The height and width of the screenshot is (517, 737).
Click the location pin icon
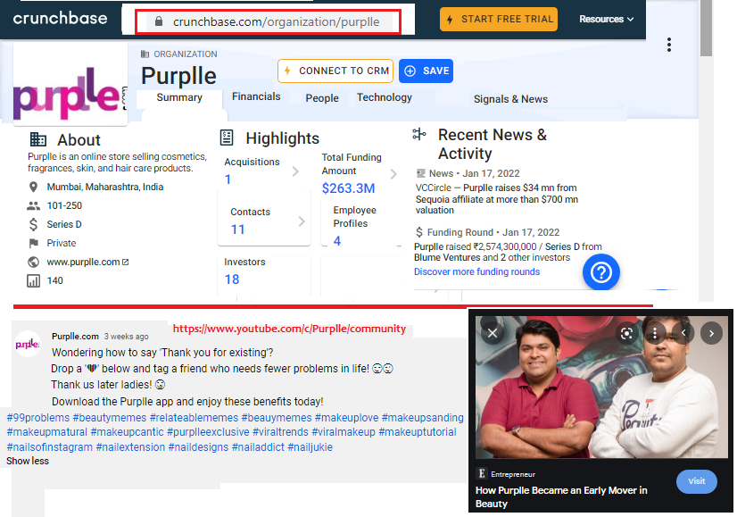point(33,188)
